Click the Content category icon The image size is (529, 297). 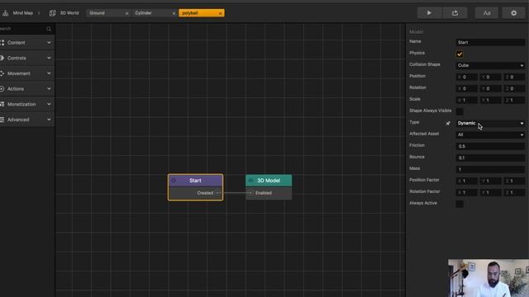[2, 43]
